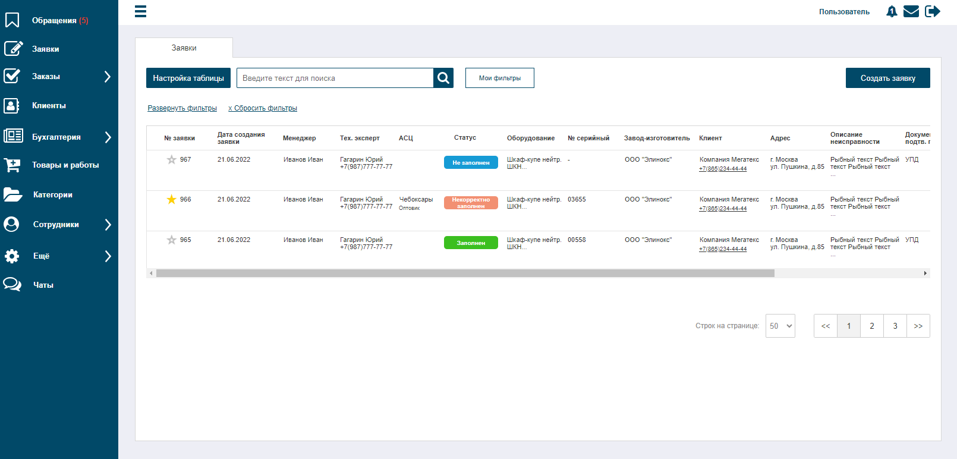
Task: Open Обращения in the sidebar
Action: coord(60,20)
